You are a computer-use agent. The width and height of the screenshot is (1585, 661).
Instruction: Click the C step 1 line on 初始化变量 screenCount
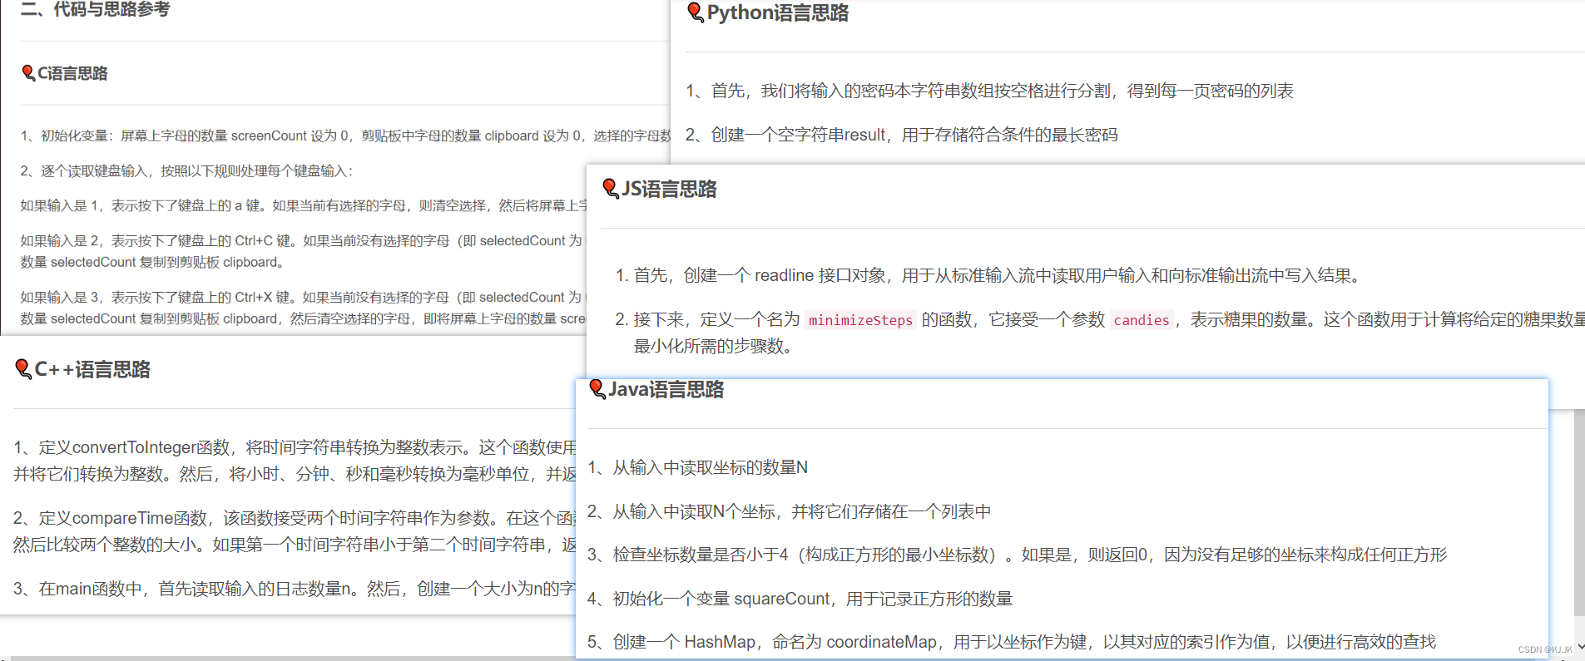pyautogui.click(x=345, y=136)
